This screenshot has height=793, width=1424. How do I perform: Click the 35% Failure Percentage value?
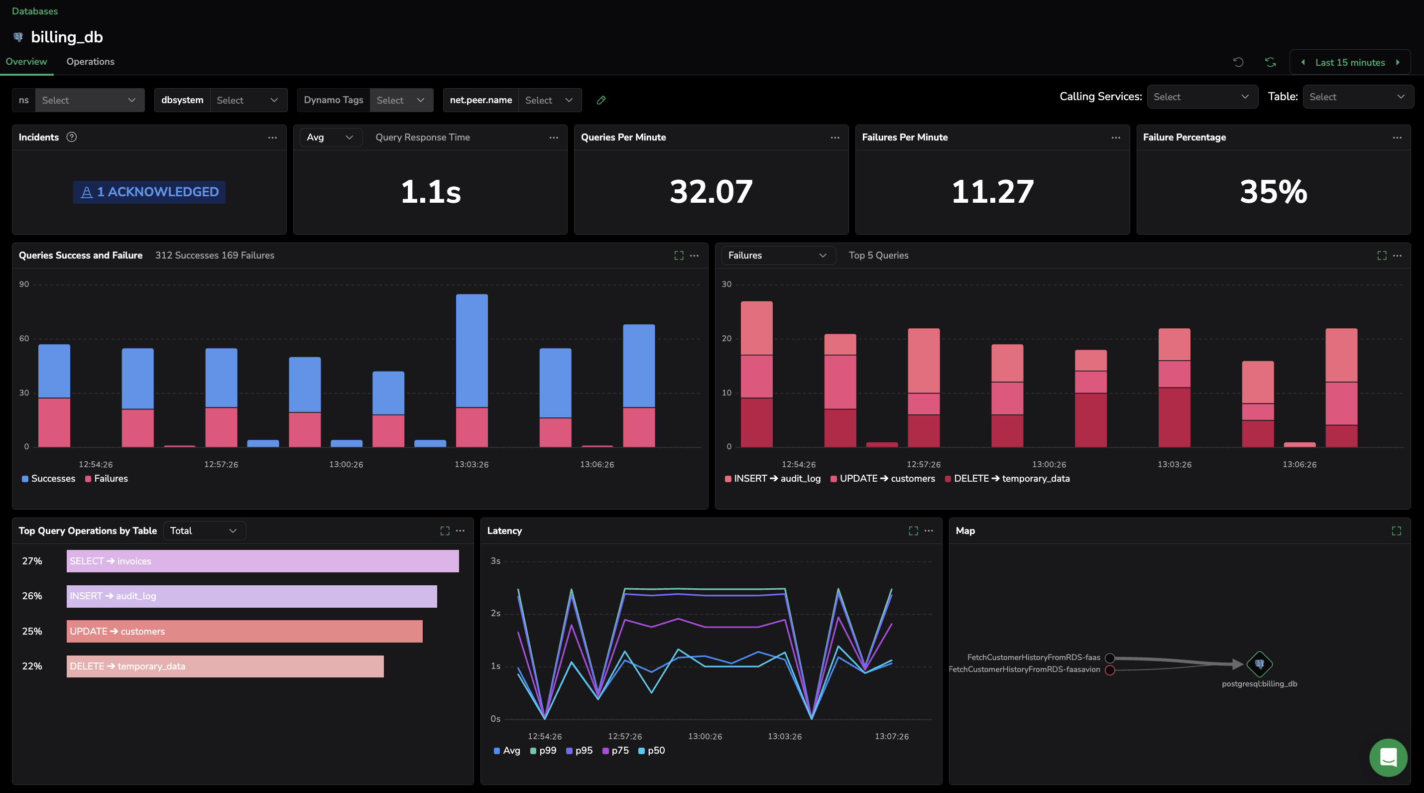(1274, 192)
